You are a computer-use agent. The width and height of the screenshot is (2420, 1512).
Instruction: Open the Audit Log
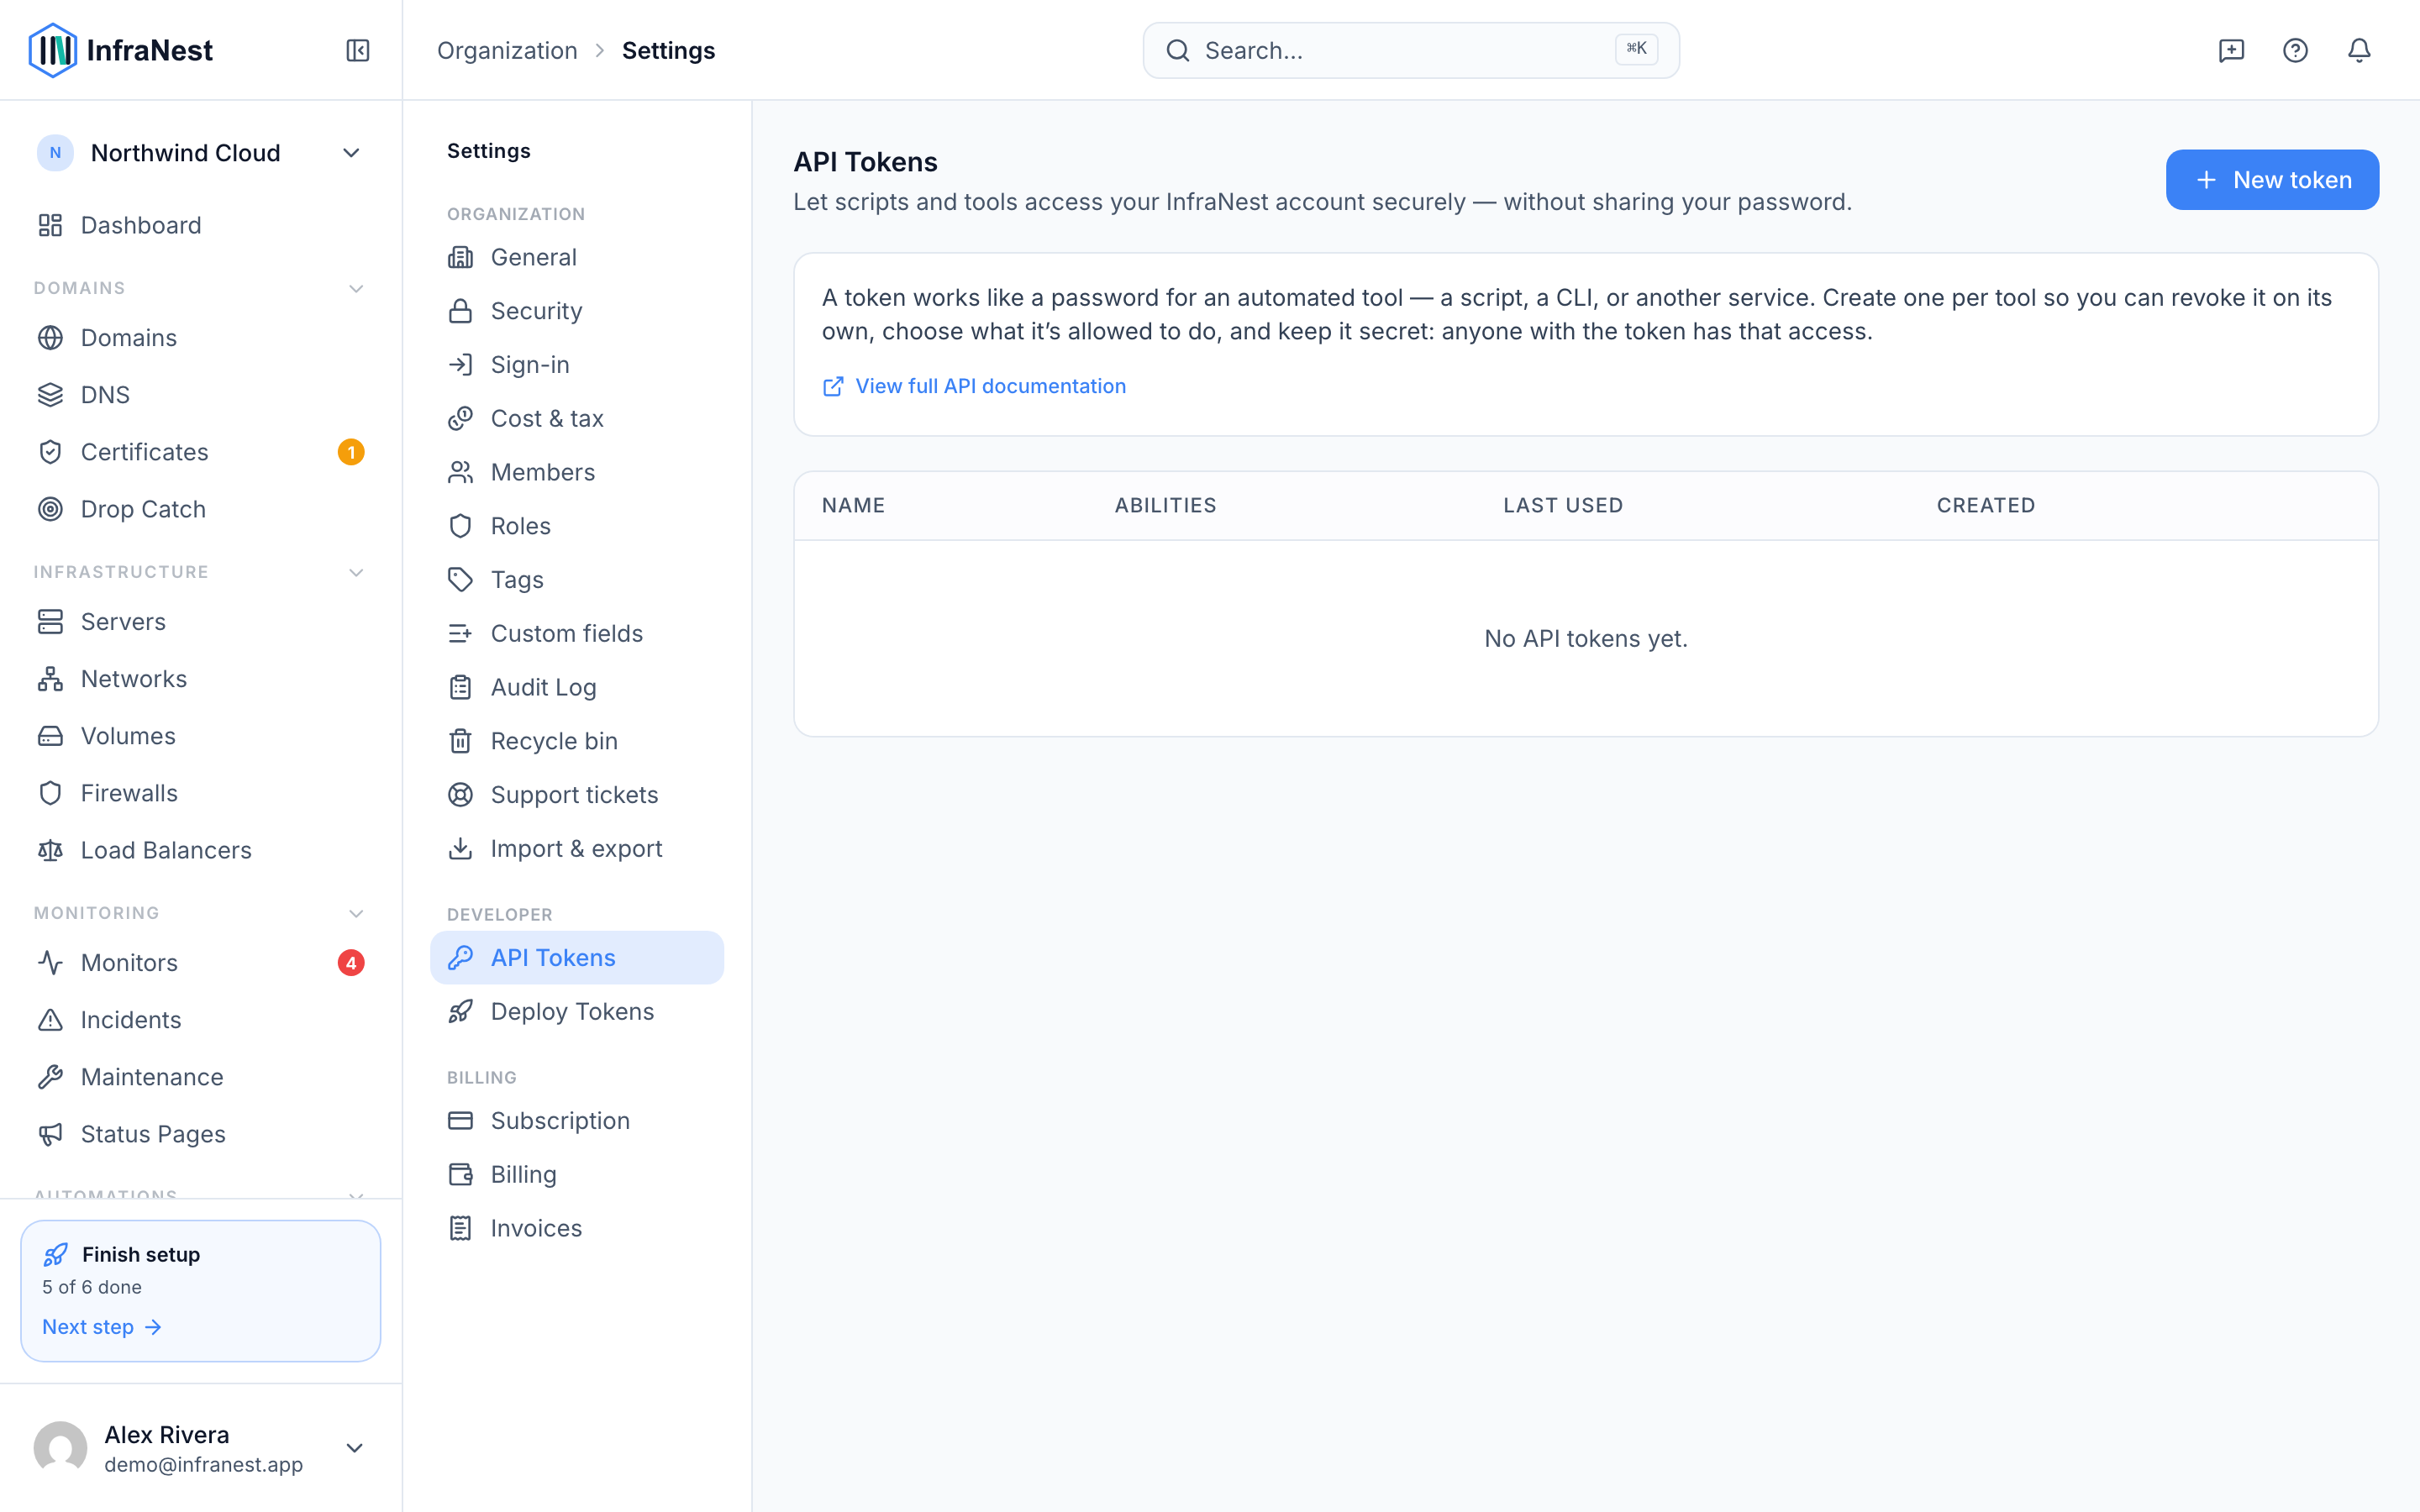click(577, 687)
